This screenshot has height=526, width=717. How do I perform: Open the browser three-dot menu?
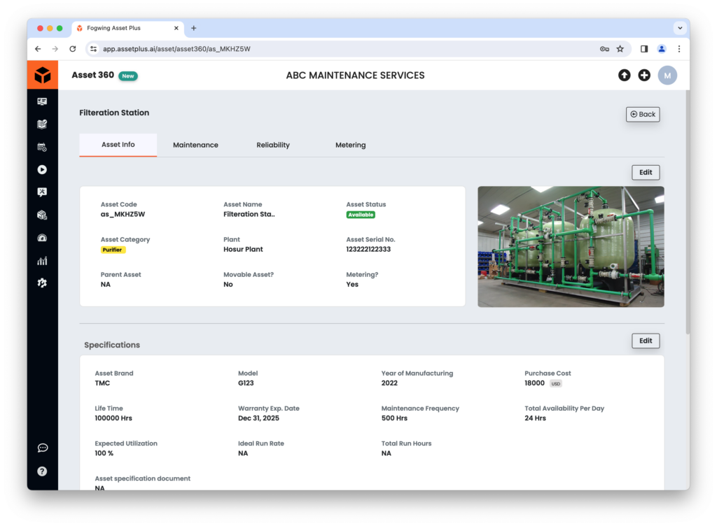tap(679, 49)
